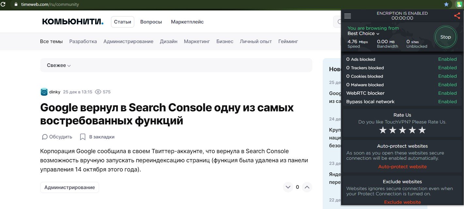The image size is (464, 209).
Task: Click dinky's author avatar
Action: coord(44,92)
